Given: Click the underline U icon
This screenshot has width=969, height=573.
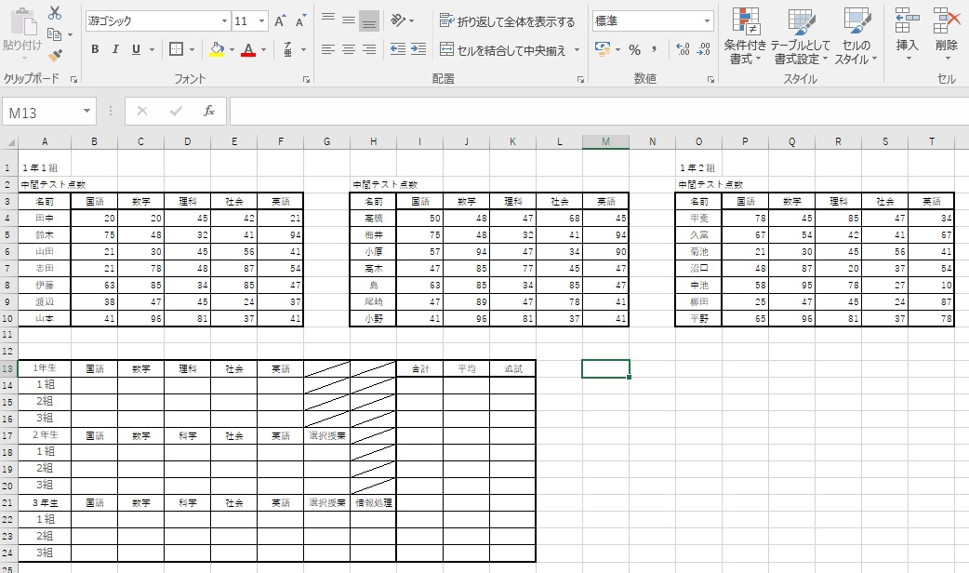Looking at the screenshot, I should (x=136, y=48).
